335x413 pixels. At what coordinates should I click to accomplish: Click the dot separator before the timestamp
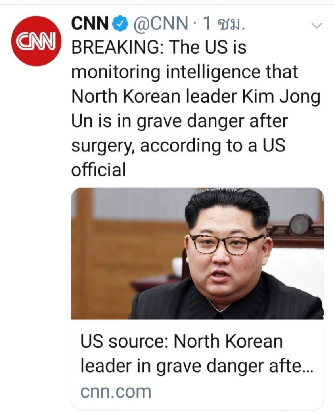[x=195, y=25]
